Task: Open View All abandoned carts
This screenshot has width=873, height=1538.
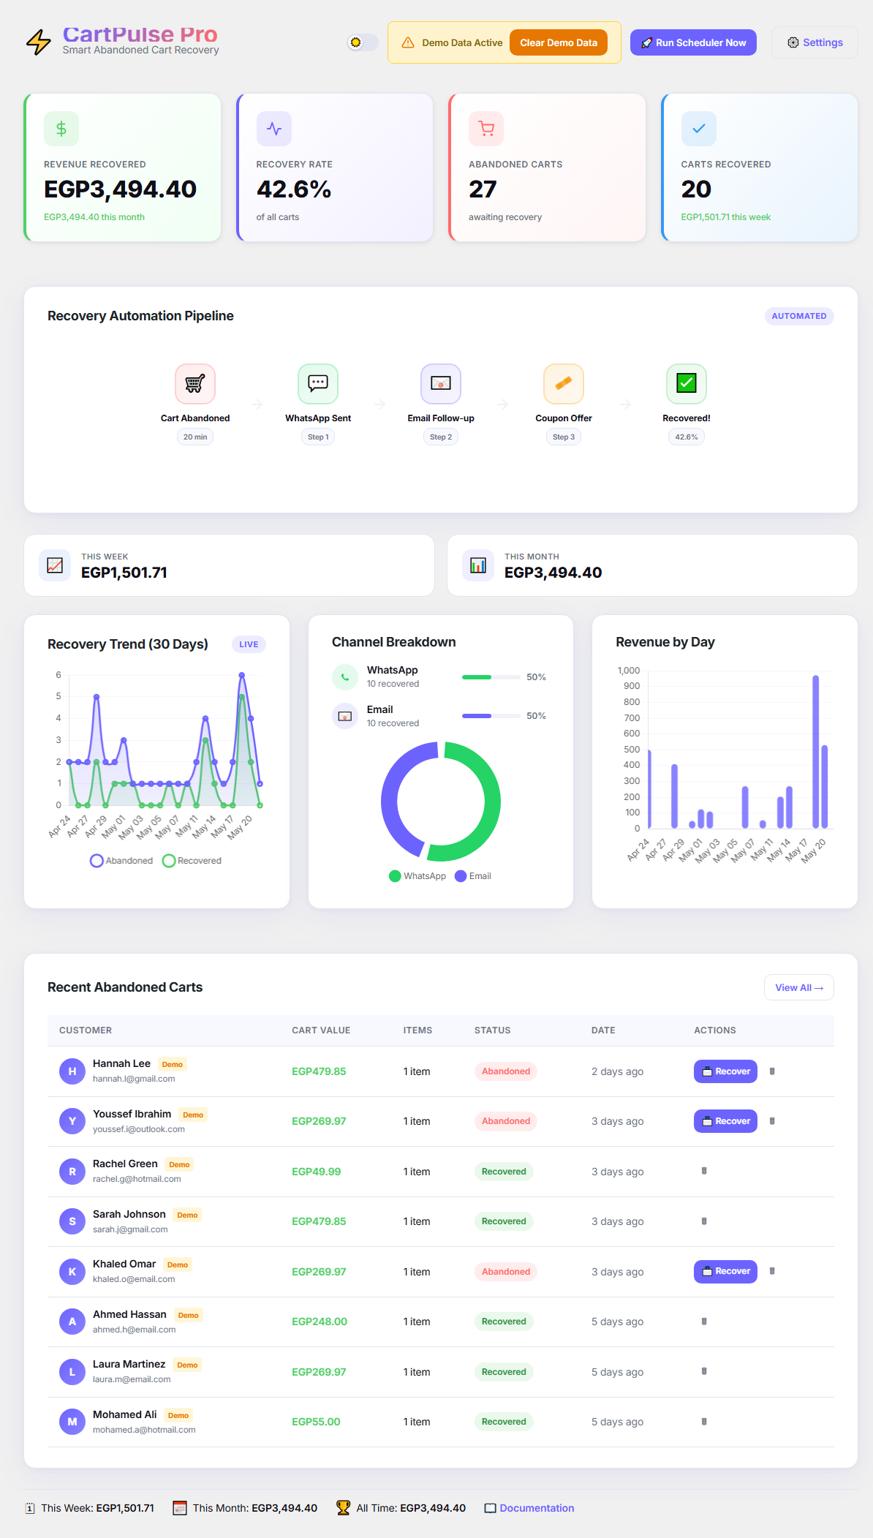Action: (x=799, y=987)
